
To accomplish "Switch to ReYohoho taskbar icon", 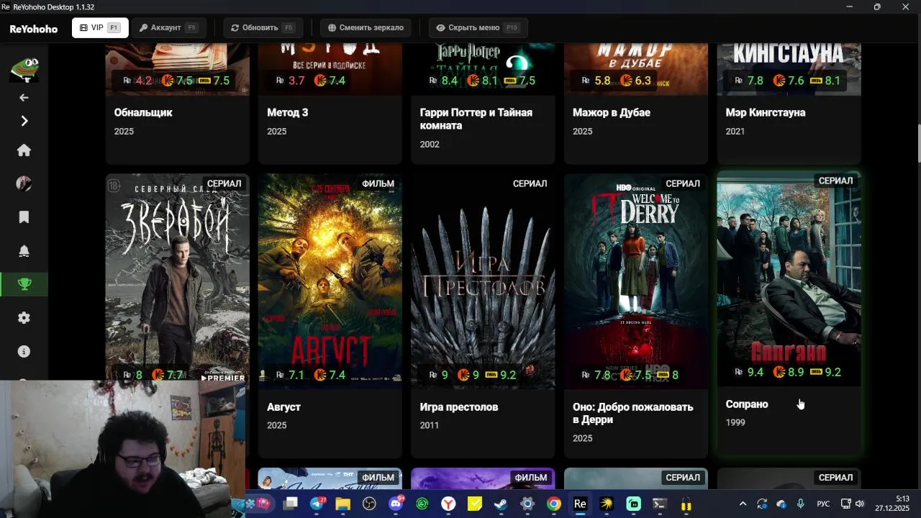I will coord(580,504).
